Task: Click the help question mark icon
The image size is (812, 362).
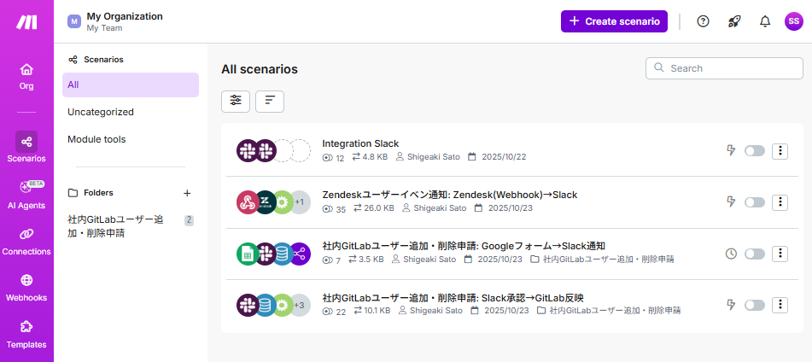Action: tap(703, 21)
